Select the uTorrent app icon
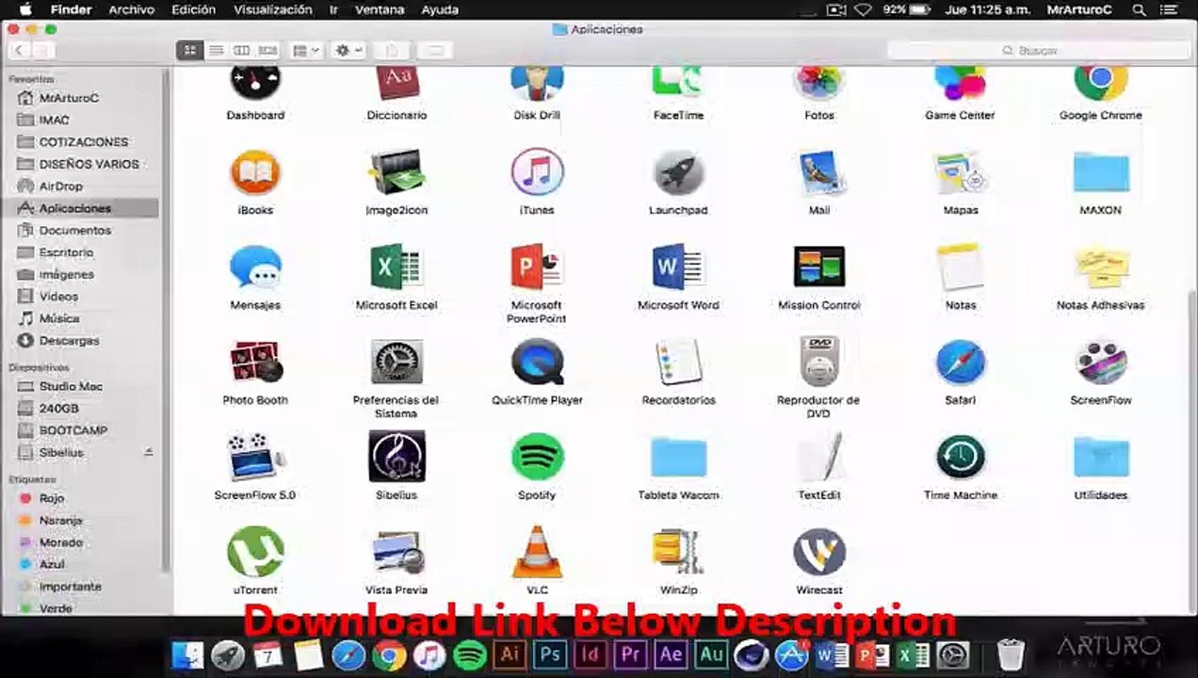 (255, 554)
